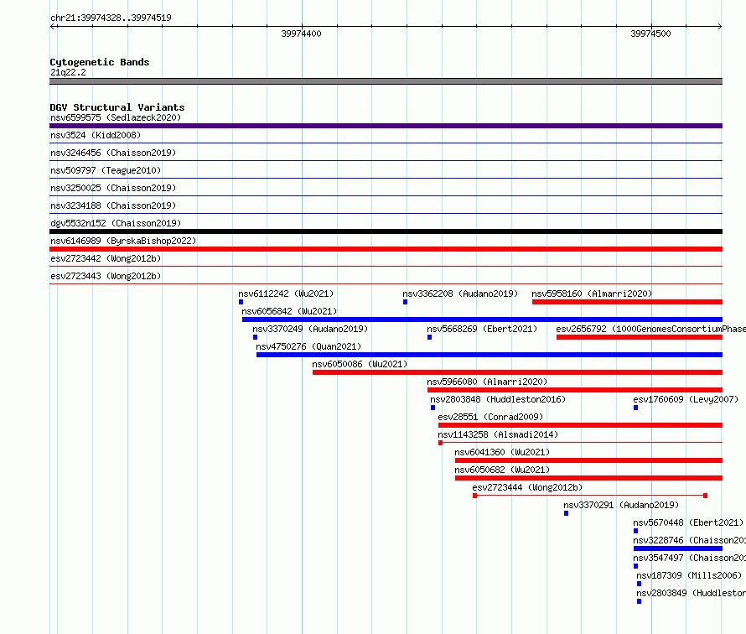Image resolution: width=746 pixels, height=634 pixels.
Task: Click the red nsv6041360 variant bar
Action: [x=588, y=460]
